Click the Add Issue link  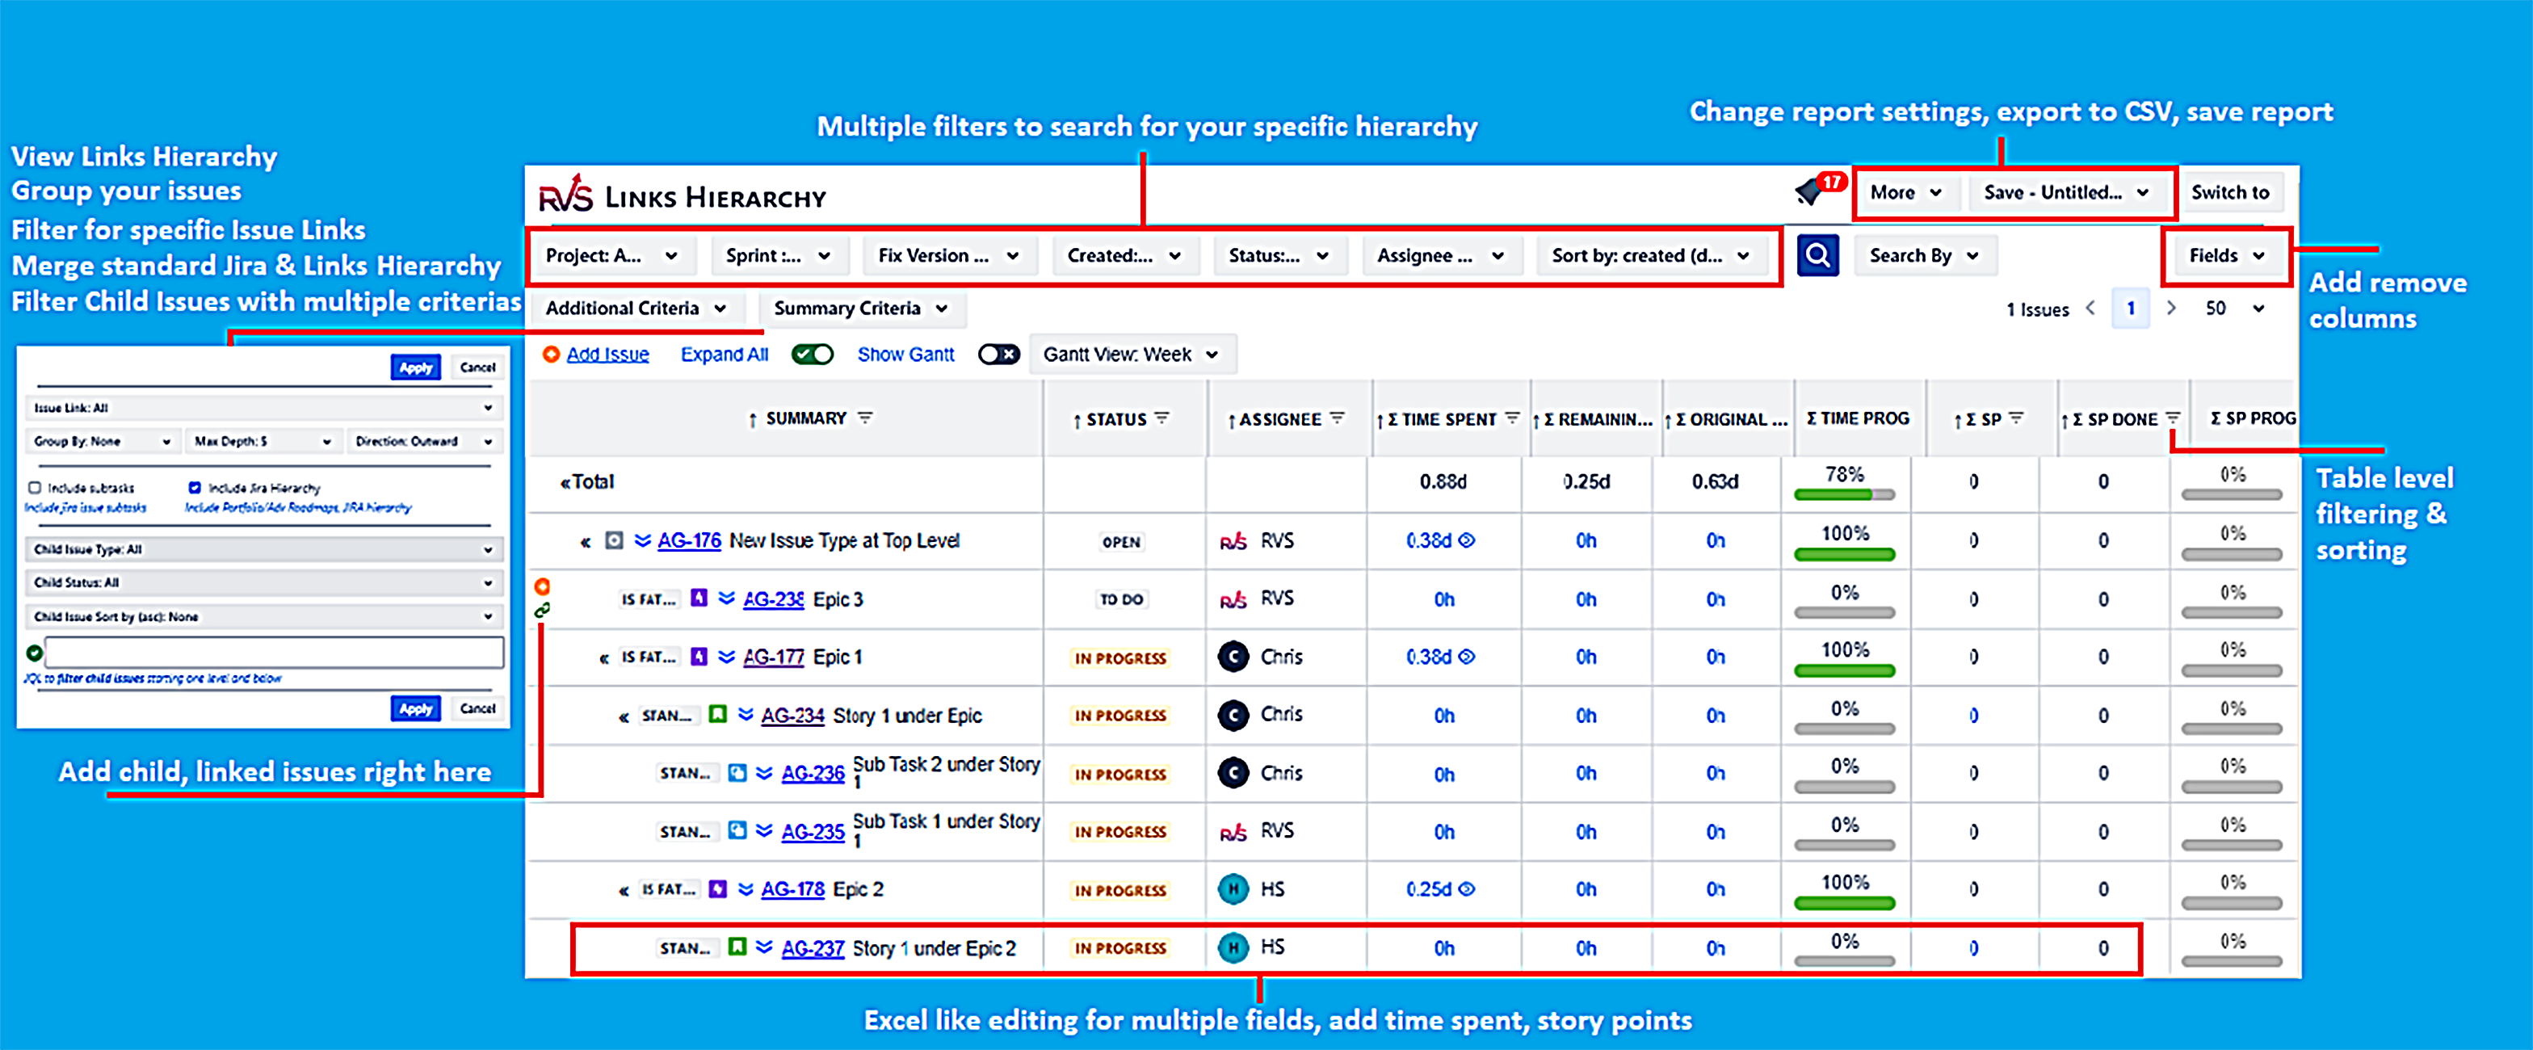[607, 354]
